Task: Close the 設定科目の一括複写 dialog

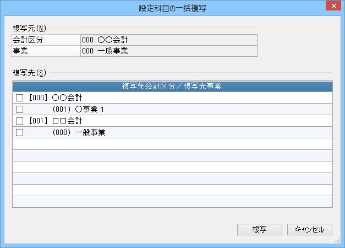Action: [333, 6]
